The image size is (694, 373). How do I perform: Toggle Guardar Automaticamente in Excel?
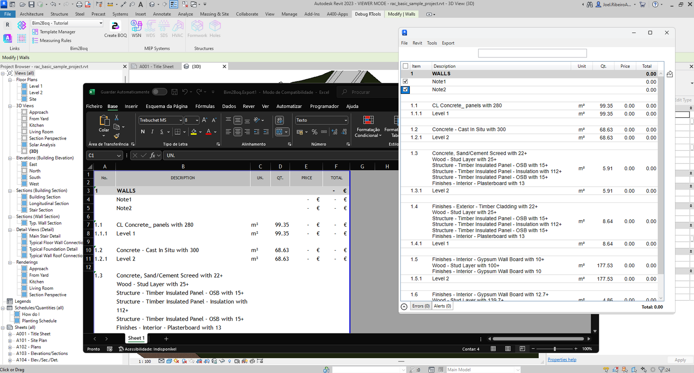(159, 92)
